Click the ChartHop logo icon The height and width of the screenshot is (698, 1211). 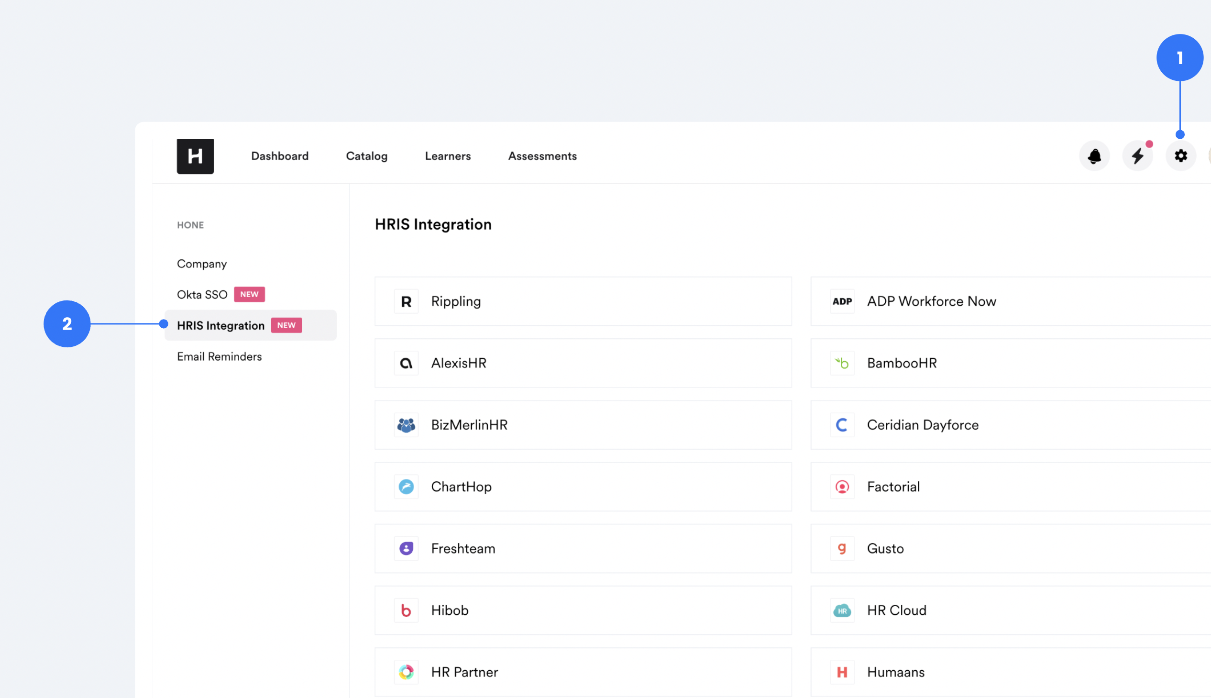[406, 487]
